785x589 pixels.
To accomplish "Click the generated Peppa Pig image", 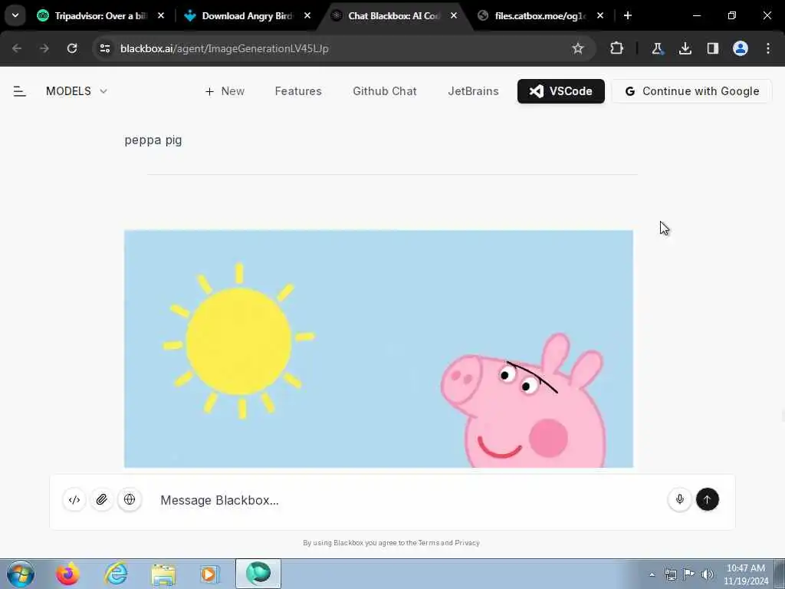I will 379,349.
